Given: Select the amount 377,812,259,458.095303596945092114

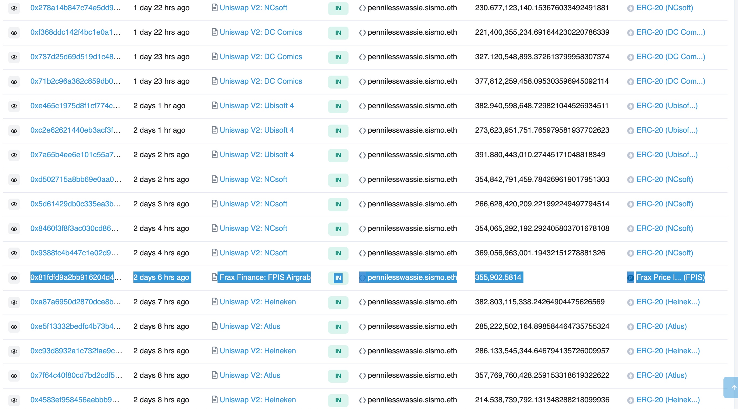Looking at the screenshot, I should [542, 81].
